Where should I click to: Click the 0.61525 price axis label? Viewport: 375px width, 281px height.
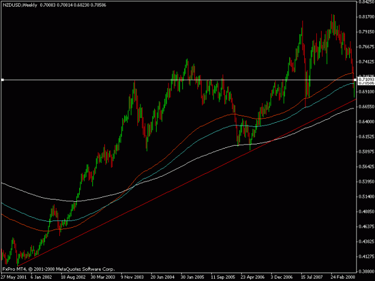(367, 137)
